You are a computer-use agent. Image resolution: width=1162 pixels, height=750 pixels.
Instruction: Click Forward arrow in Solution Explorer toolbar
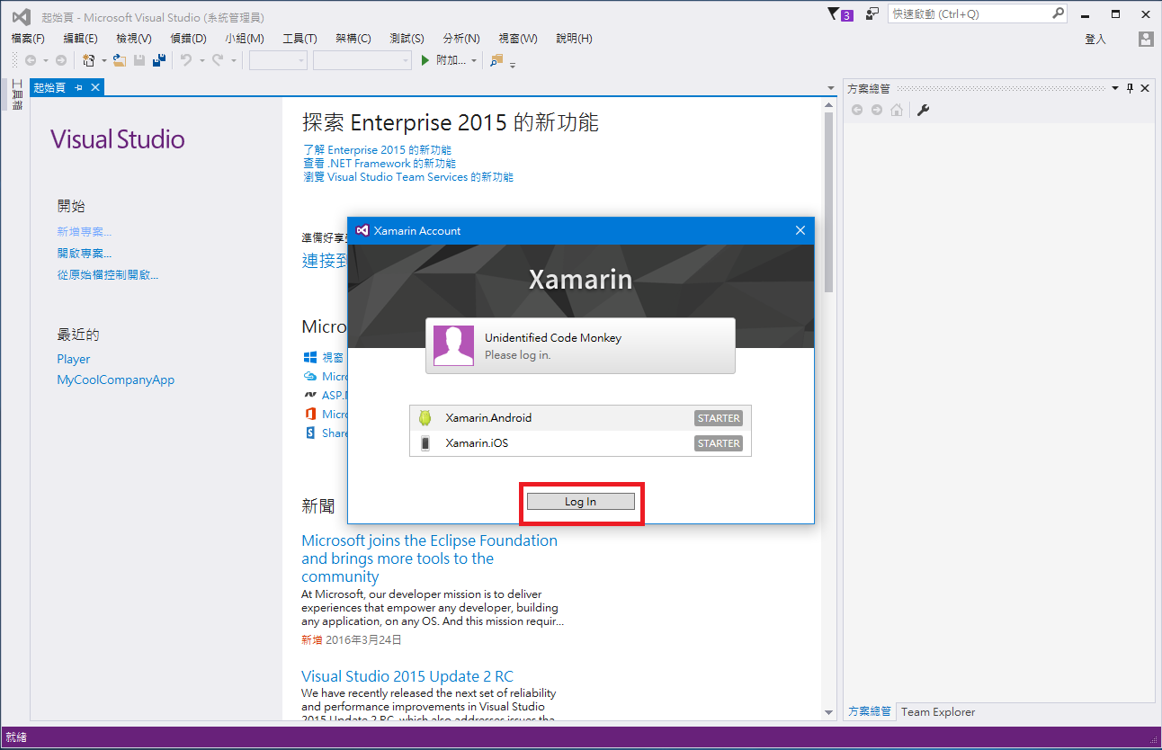pyautogui.click(x=877, y=110)
